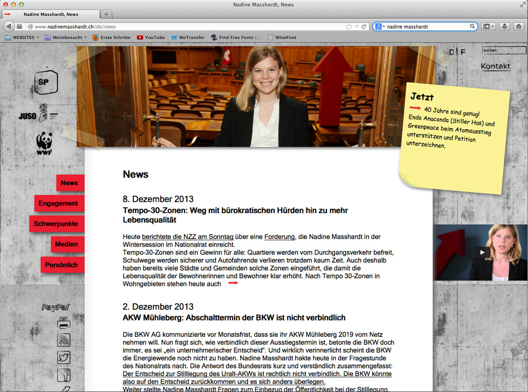
Task: Click the PayPal donation logo
Action: tap(56, 307)
